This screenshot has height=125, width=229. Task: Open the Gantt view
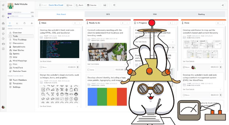(79, 5)
